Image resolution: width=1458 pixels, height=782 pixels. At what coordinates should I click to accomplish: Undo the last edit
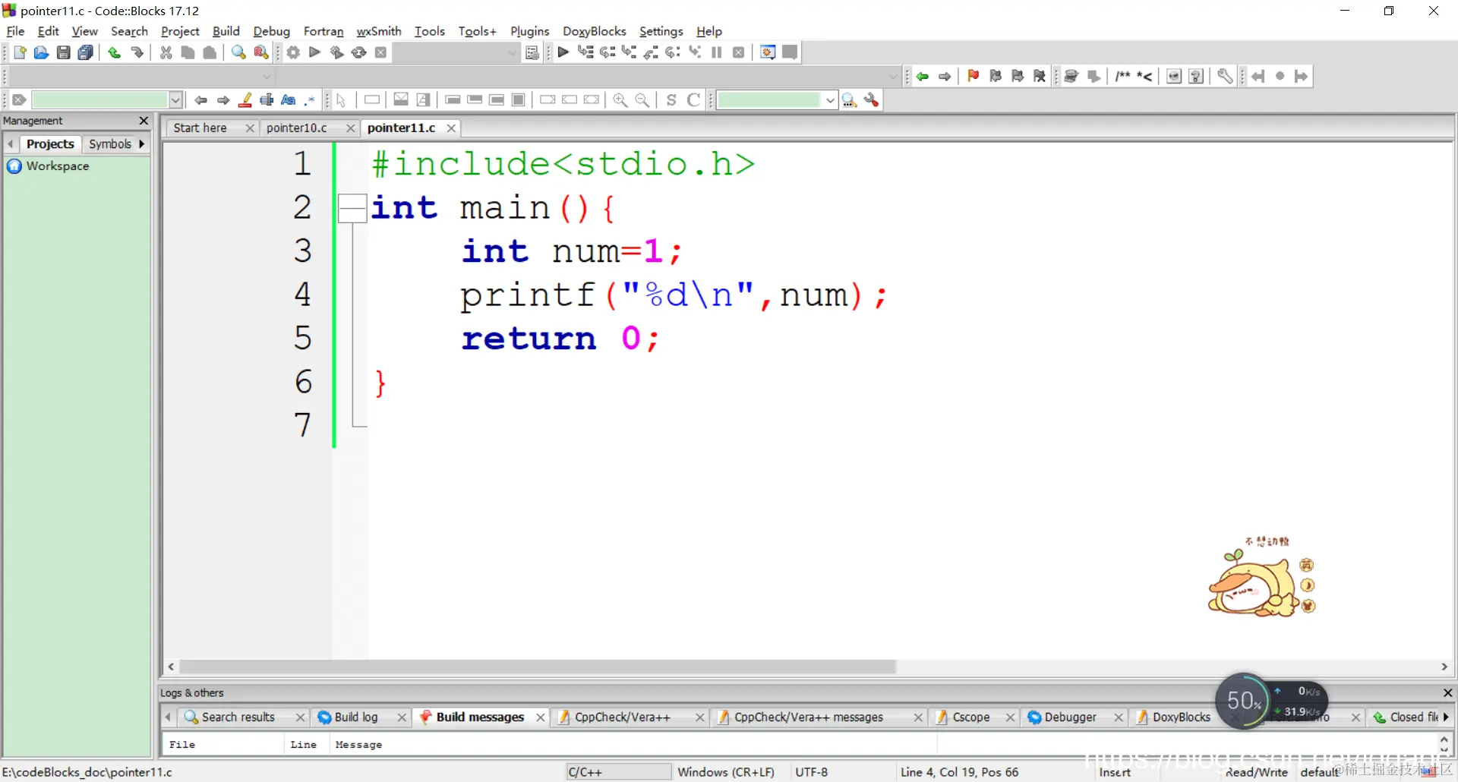pyautogui.click(x=115, y=52)
